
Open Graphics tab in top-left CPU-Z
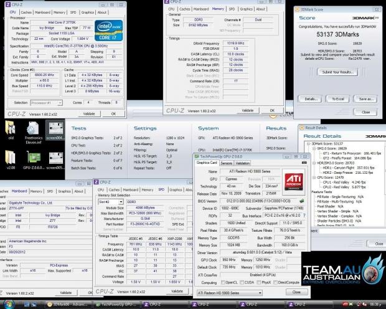(87, 12)
